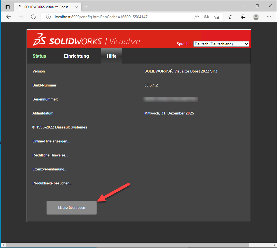277x248 pixels.
Task: Open a new browser tab
Action: point(86,7)
